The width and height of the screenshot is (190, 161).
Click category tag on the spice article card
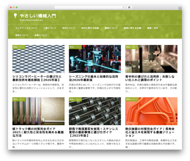click(132, 47)
